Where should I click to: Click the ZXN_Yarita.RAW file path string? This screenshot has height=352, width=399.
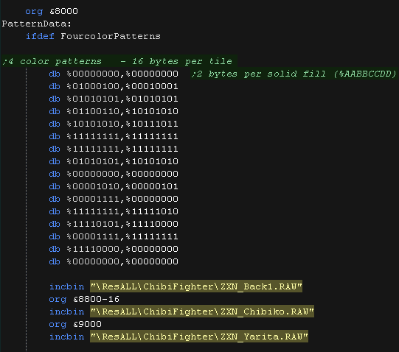tap(199, 337)
